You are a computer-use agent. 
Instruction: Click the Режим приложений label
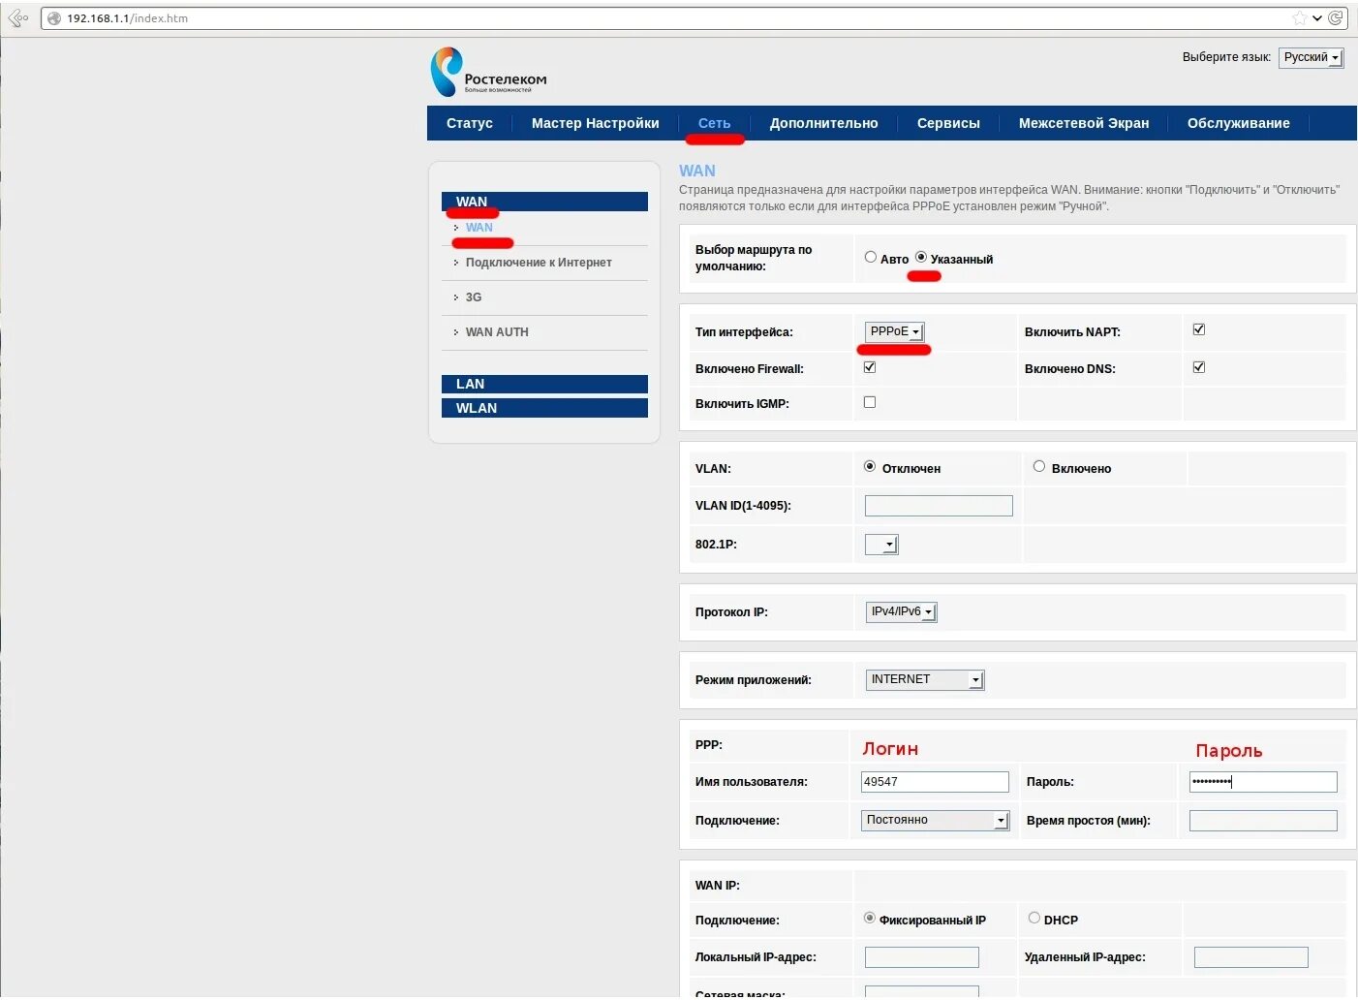point(754,680)
